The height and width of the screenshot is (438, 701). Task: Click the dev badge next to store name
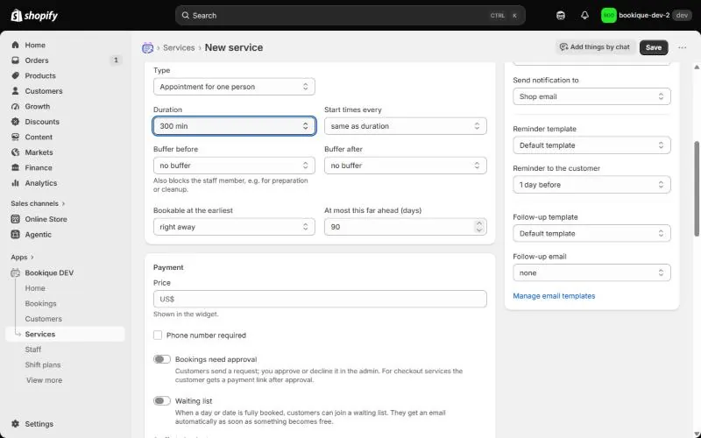(682, 16)
